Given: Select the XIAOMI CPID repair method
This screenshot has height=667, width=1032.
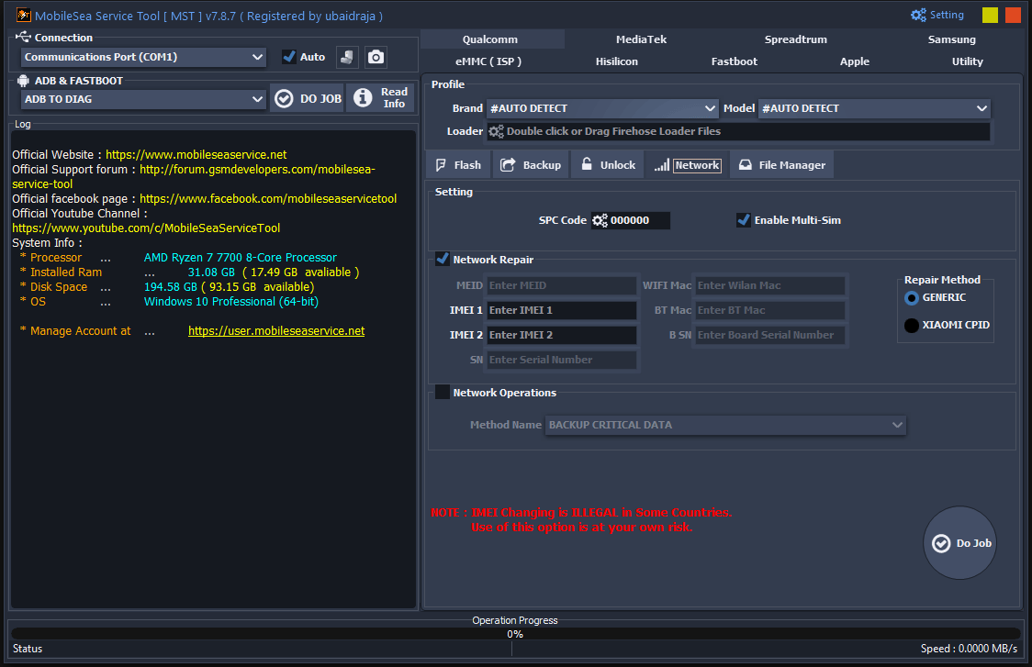Looking at the screenshot, I should (x=912, y=325).
